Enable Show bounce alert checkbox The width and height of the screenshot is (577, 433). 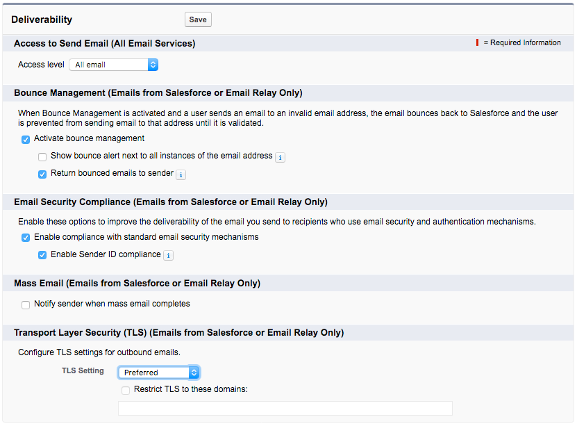pyautogui.click(x=42, y=157)
